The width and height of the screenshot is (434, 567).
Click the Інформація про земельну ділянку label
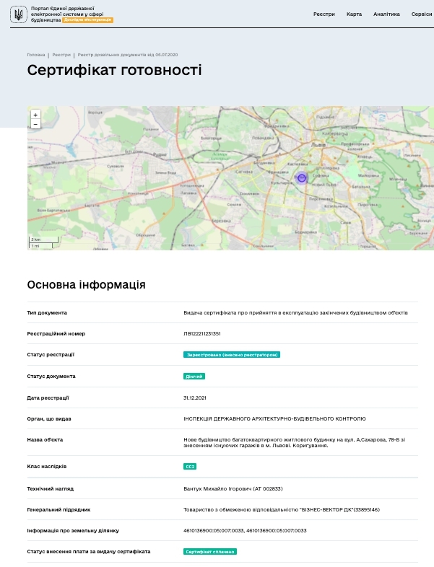(x=73, y=531)
